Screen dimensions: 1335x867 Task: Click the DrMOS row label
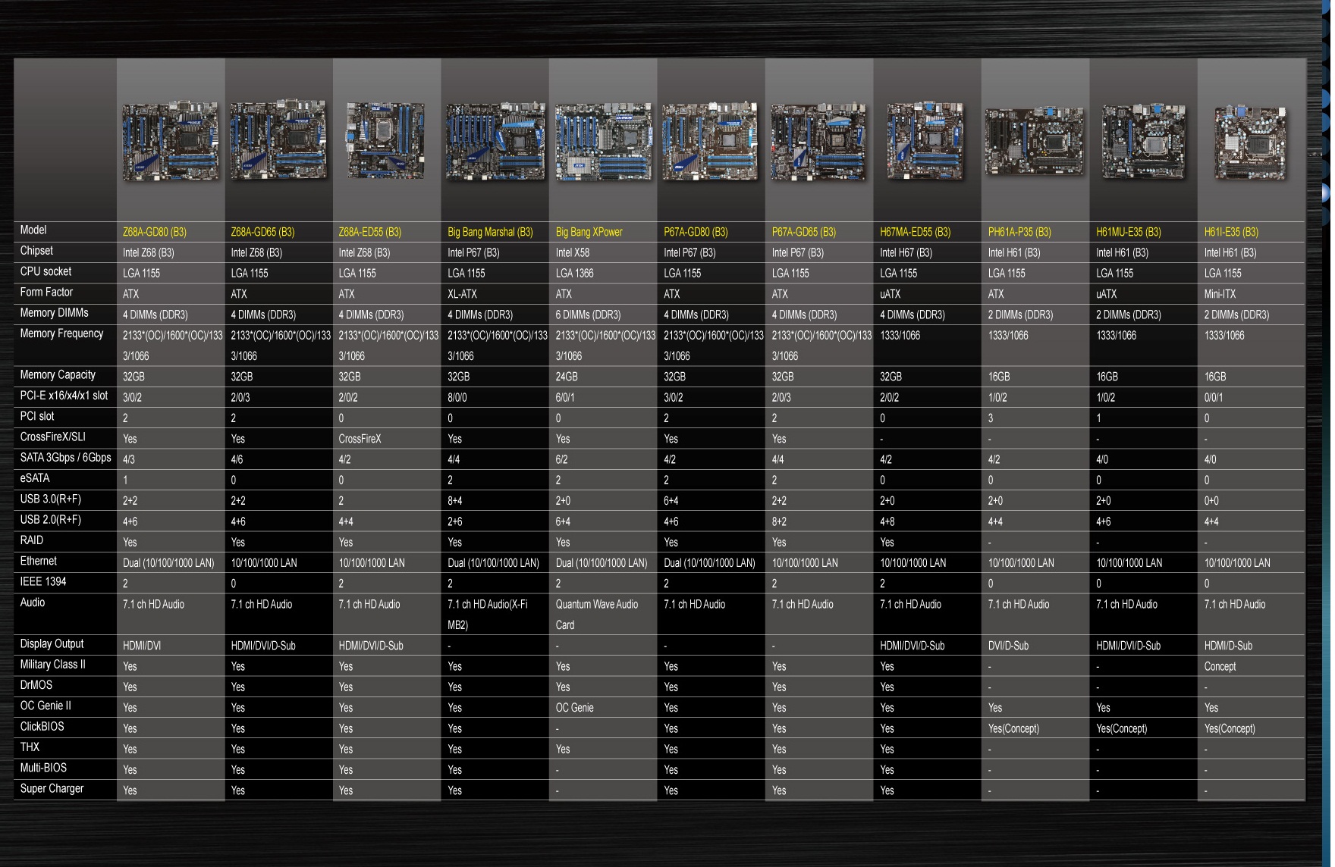36,685
